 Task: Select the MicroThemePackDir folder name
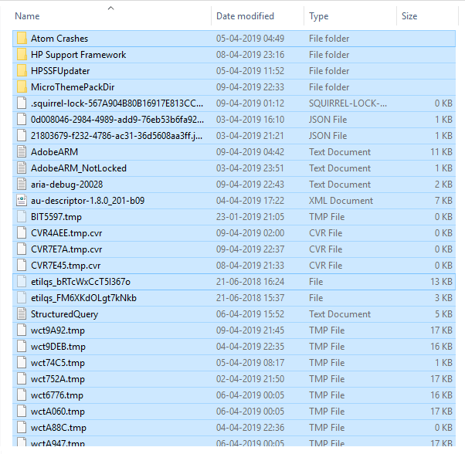coord(73,87)
